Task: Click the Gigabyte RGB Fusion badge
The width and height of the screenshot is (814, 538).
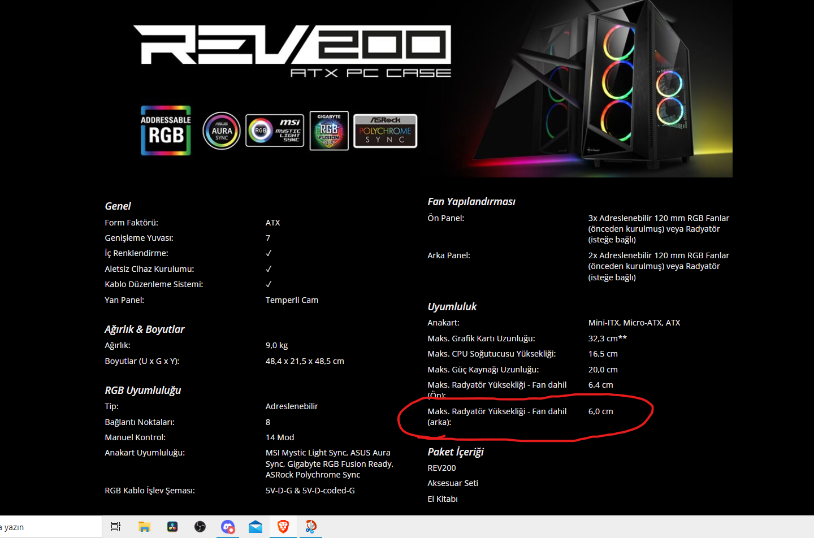Action: click(329, 131)
